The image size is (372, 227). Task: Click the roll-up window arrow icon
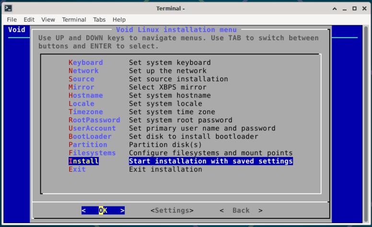(x=335, y=9)
